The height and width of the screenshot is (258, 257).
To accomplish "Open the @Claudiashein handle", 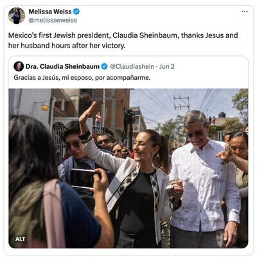I will tap(132, 66).
